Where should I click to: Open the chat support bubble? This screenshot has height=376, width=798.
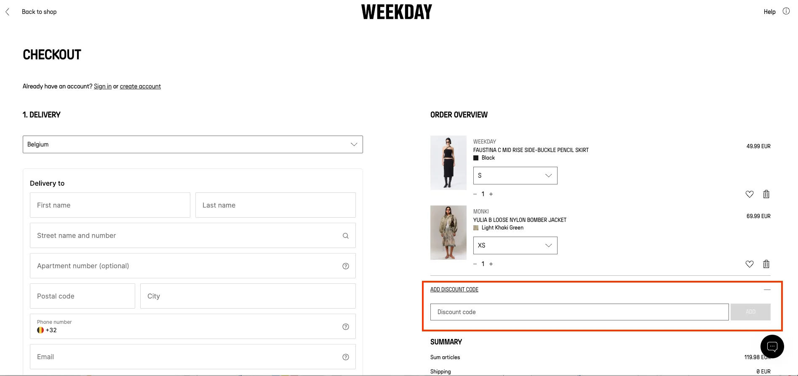point(772,346)
